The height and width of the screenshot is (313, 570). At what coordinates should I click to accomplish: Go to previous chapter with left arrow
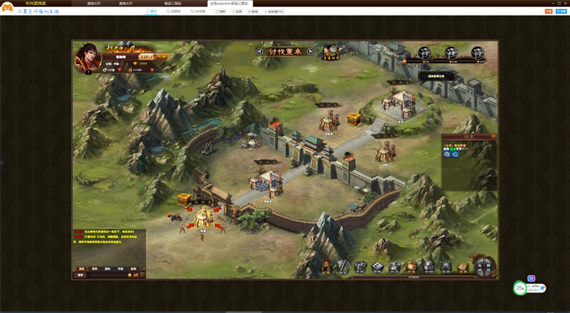[259, 52]
